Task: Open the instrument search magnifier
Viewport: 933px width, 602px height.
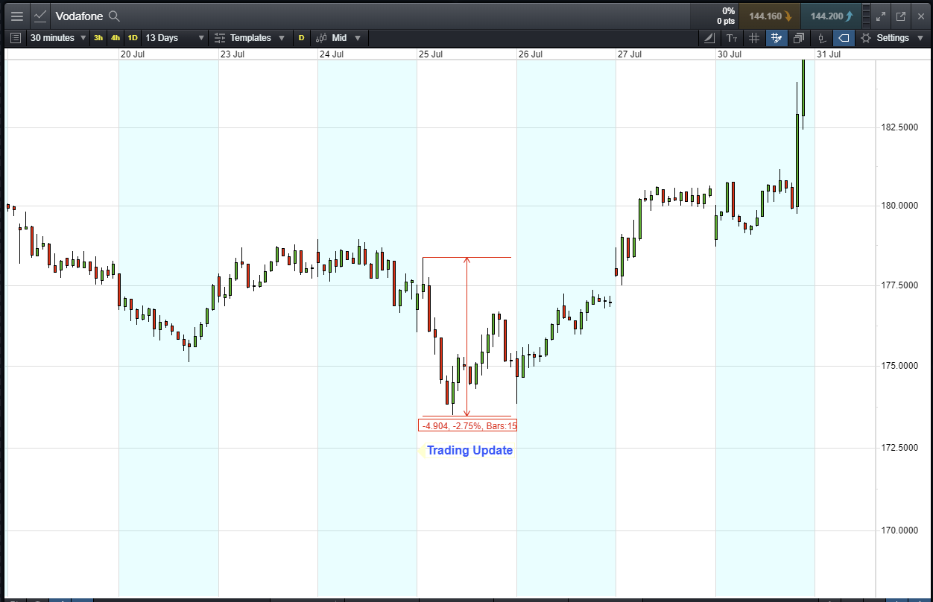Action: pos(114,16)
